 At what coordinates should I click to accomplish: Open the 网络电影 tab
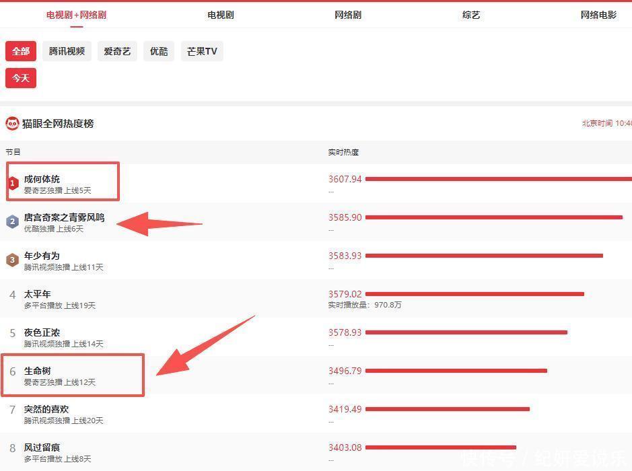(598, 15)
